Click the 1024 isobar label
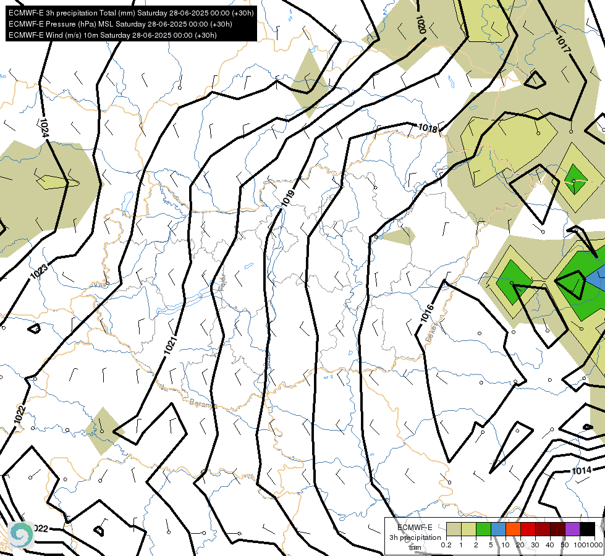This screenshot has width=605, height=556. point(44,128)
